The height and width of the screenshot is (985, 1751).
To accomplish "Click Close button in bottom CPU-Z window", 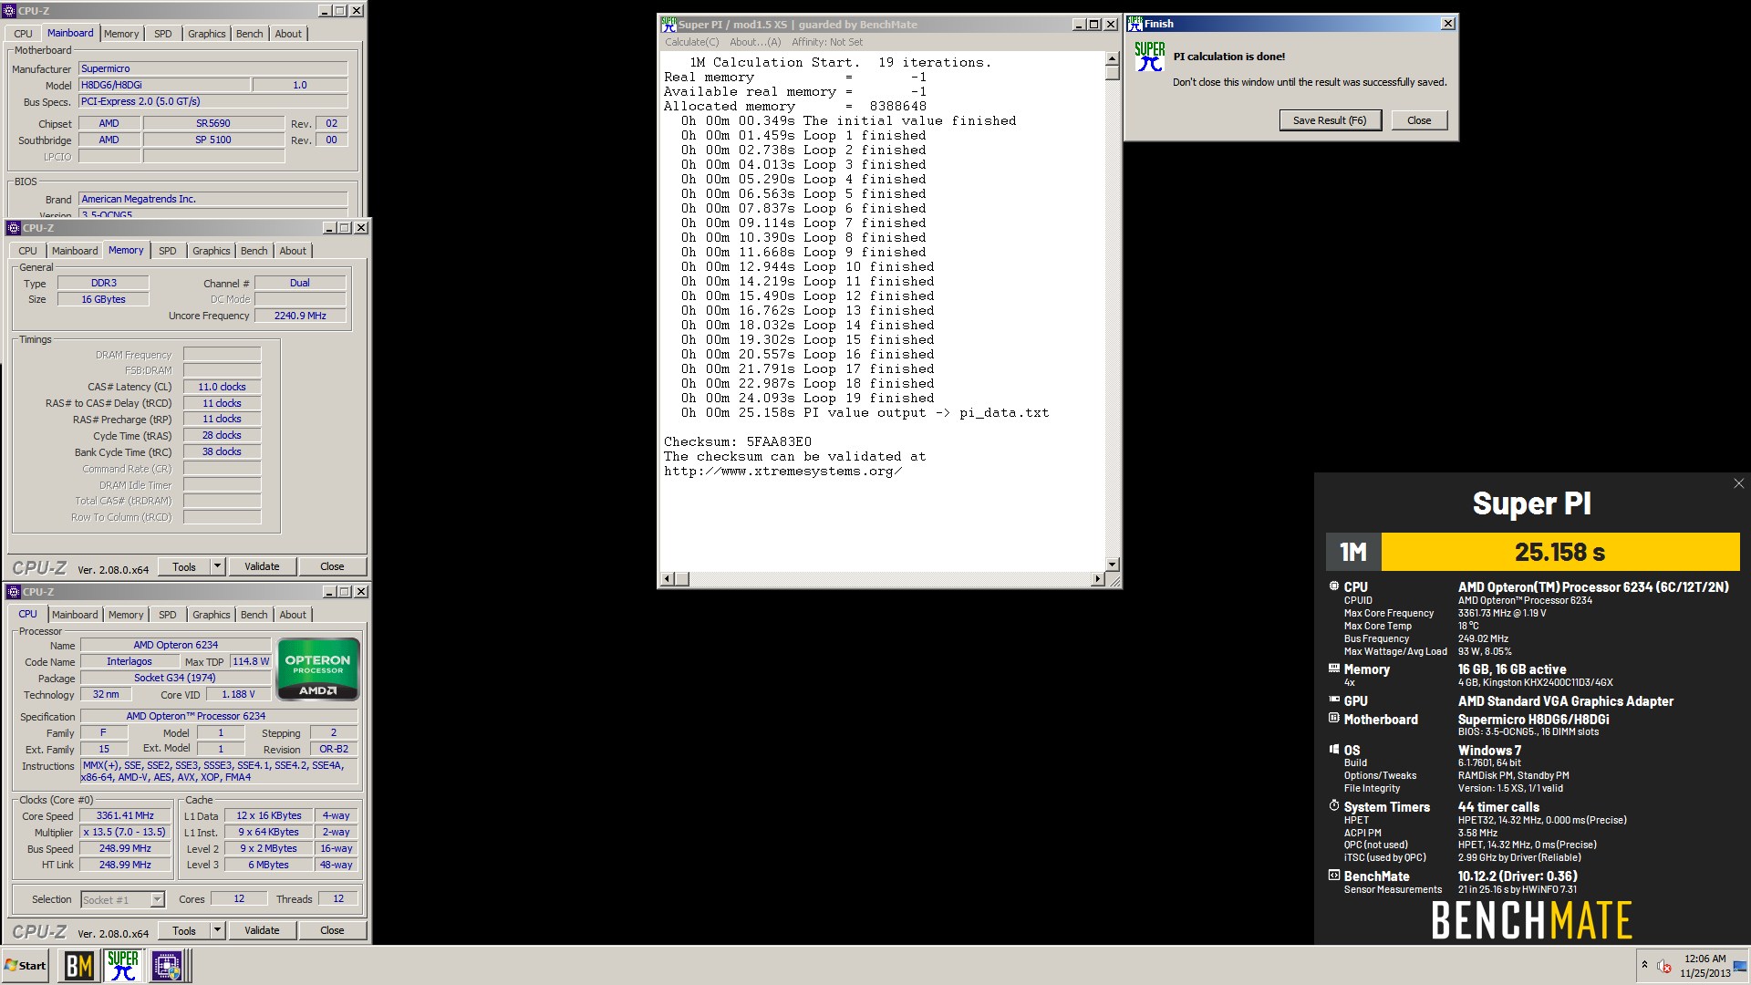I will coord(332,930).
